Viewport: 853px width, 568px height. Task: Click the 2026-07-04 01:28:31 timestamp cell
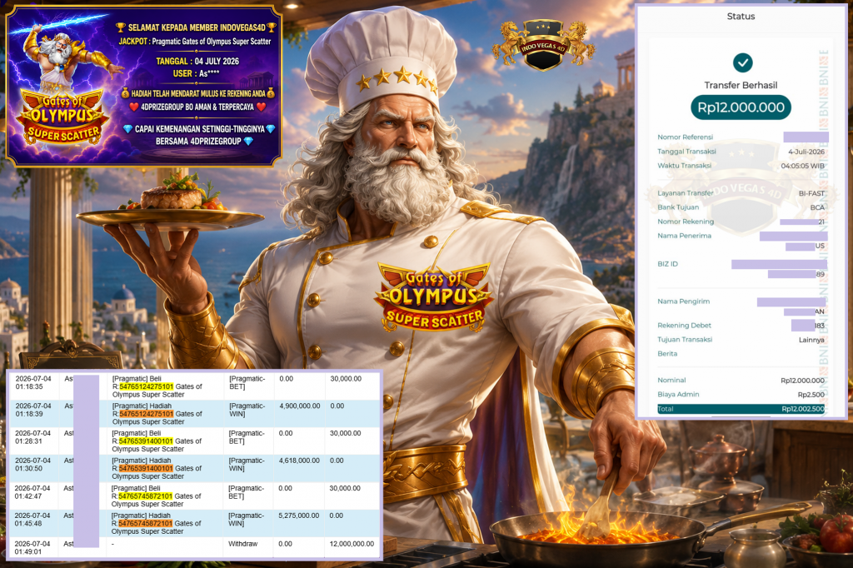[33, 437]
